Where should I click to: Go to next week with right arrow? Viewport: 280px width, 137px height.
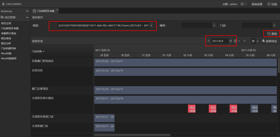click(244, 41)
